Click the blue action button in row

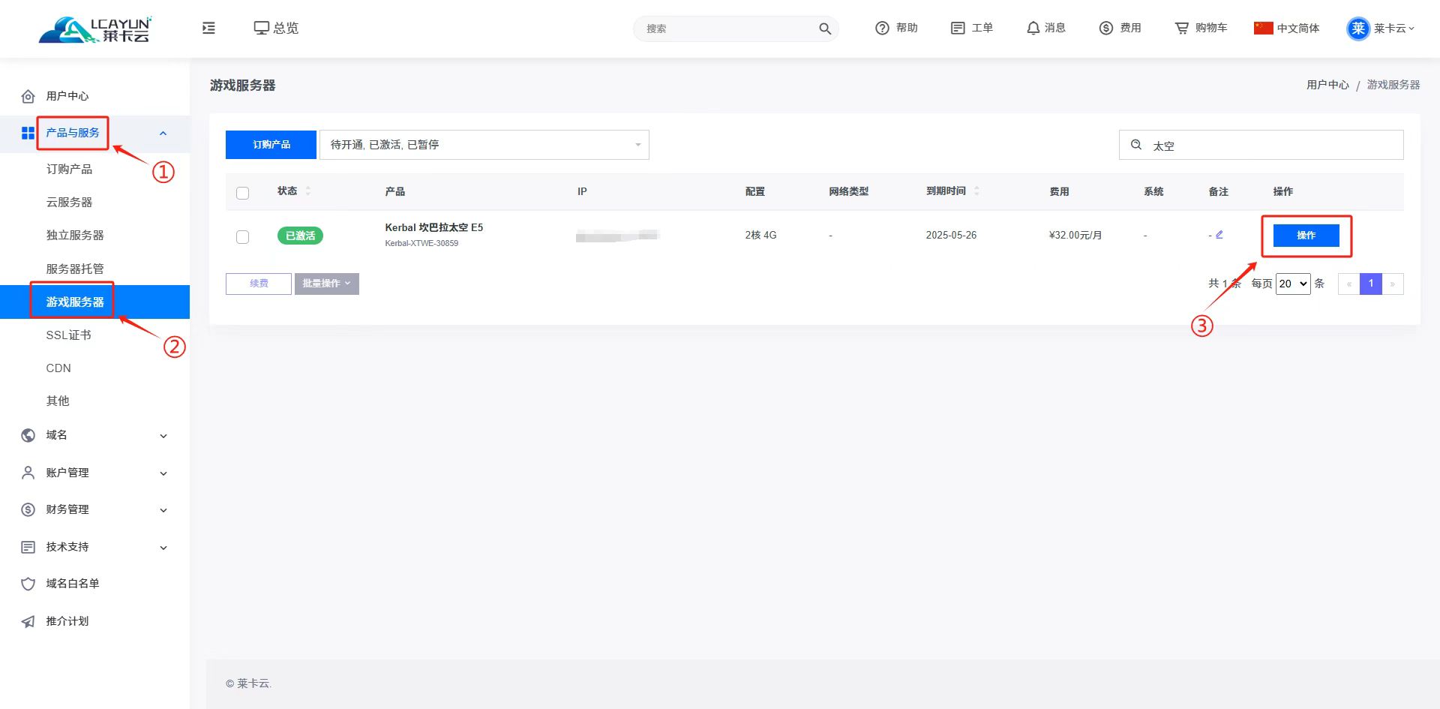tap(1306, 236)
